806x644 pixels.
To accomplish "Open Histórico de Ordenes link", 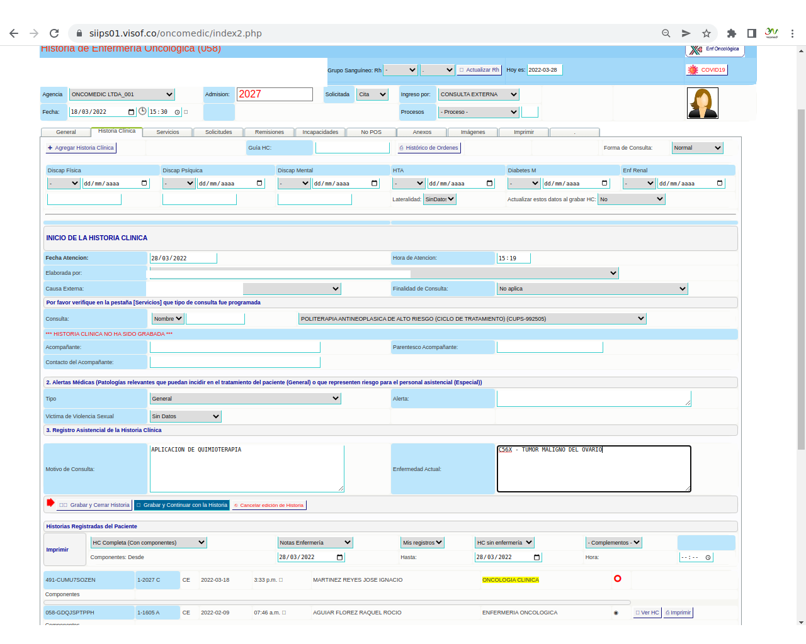I will 429,148.
